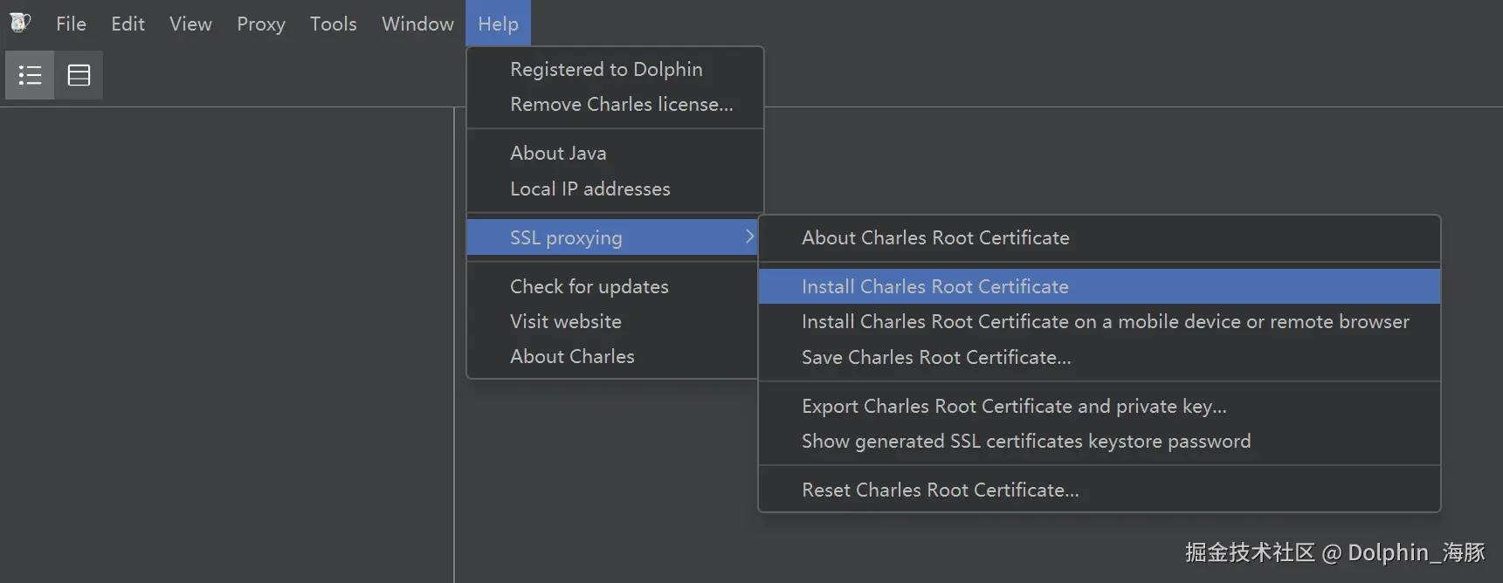Choose Visit website
The height and width of the screenshot is (583, 1503).
pos(612,321)
